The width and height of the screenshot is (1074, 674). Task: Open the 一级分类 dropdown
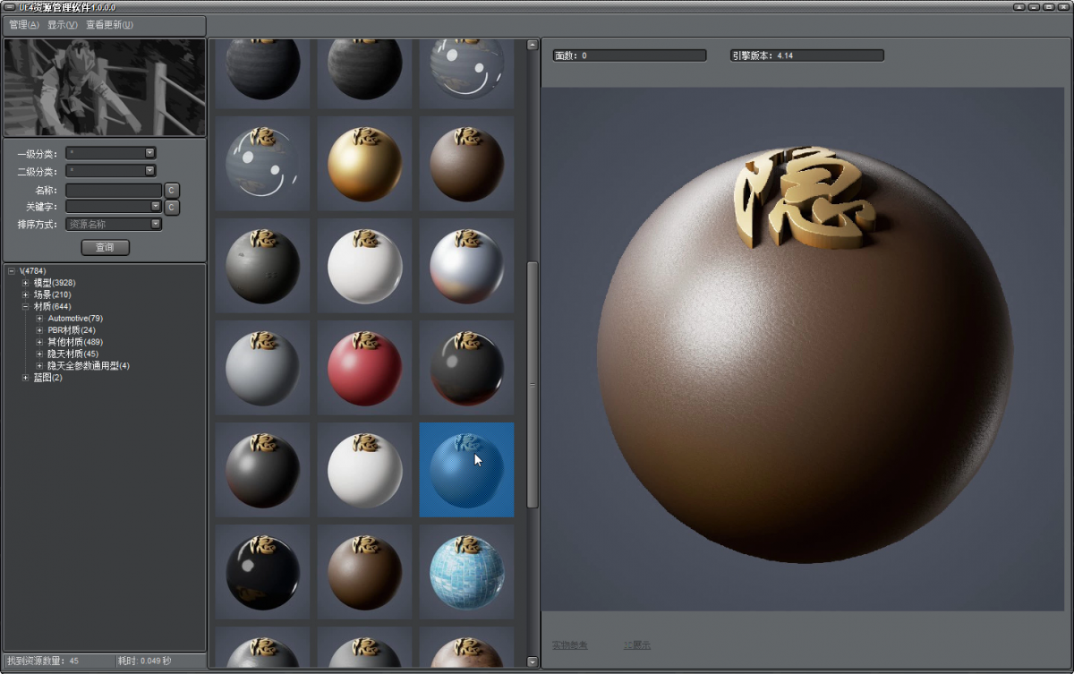coord(149,153)
